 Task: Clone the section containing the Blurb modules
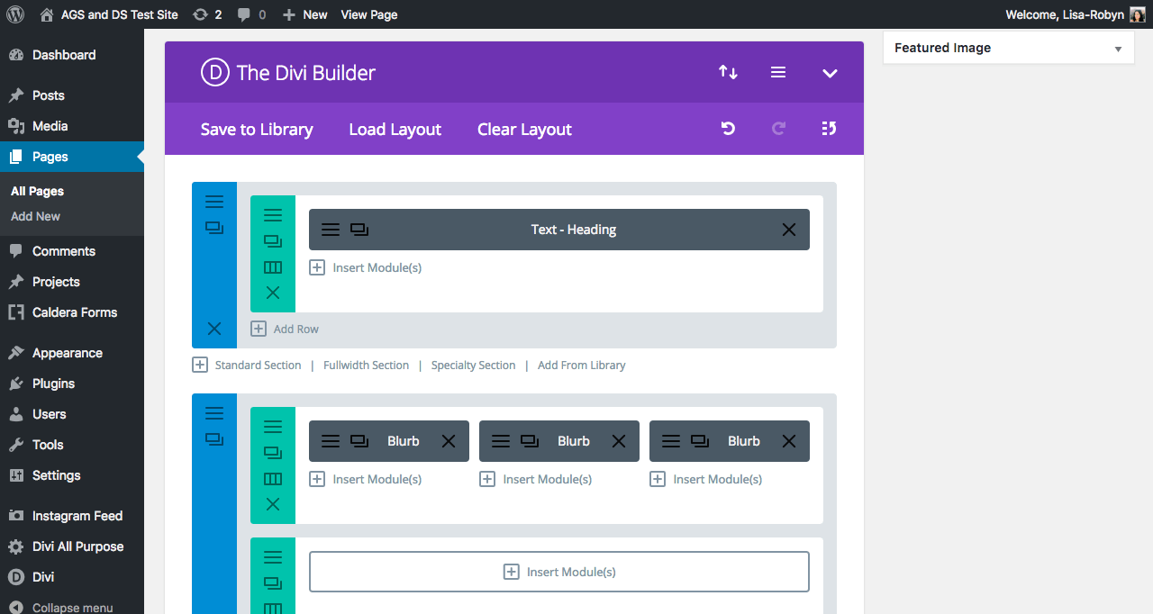pyautogui.click(x=214, y=439)
